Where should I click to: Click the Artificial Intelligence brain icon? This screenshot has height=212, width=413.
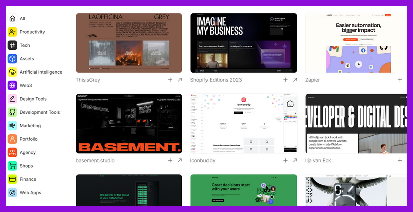pos(12,72)
